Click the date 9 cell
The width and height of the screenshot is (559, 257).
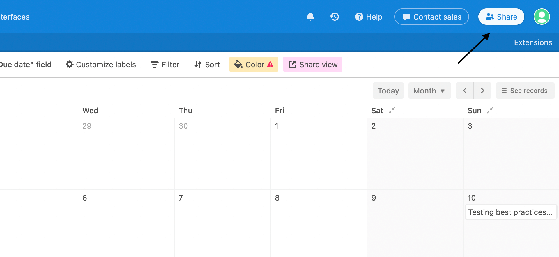[x=415, y=224]
